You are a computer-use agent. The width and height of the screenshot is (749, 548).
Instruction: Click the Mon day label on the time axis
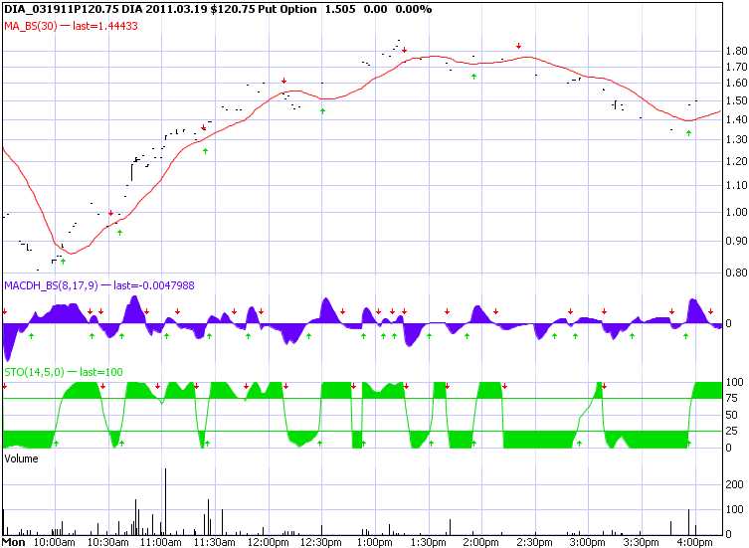[x=13, y=542]
